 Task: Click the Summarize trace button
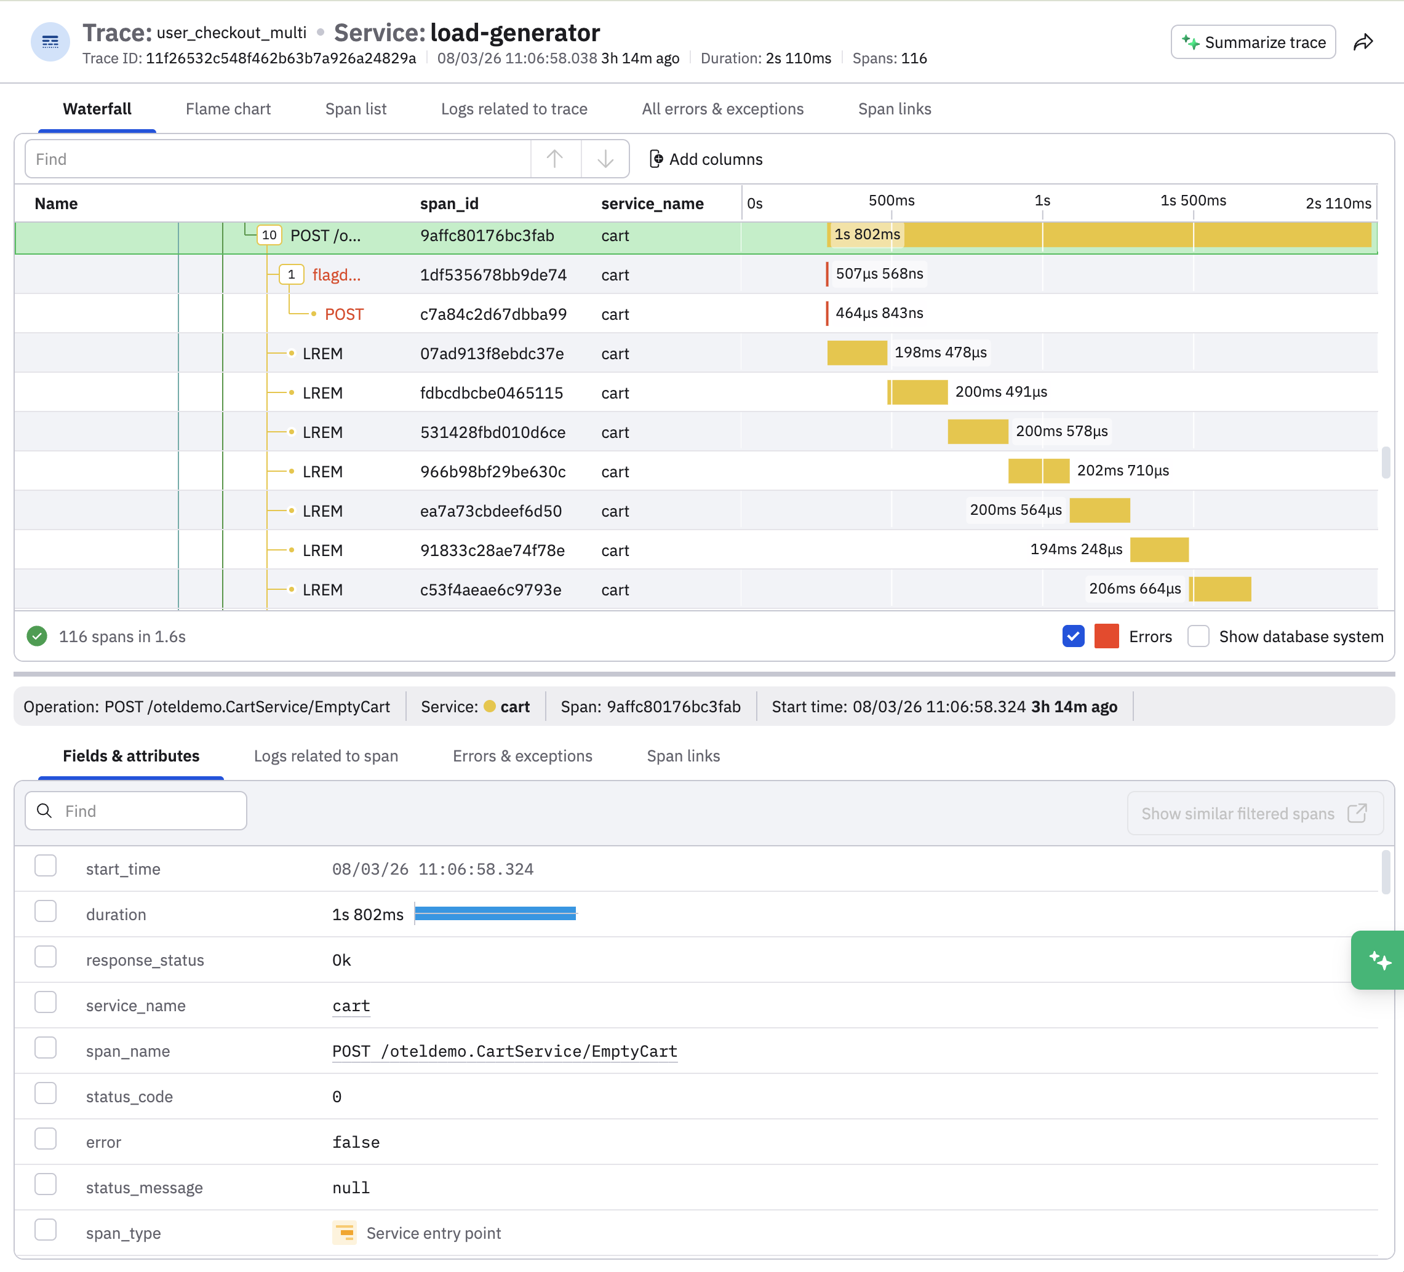click(1253, 42)
